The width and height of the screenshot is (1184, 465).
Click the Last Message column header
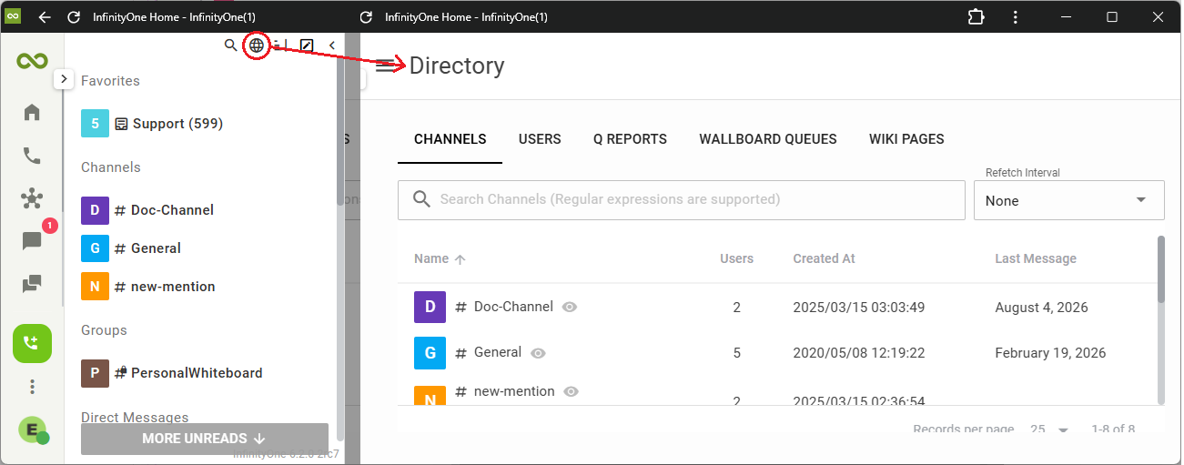click(x=1036, y=258)
